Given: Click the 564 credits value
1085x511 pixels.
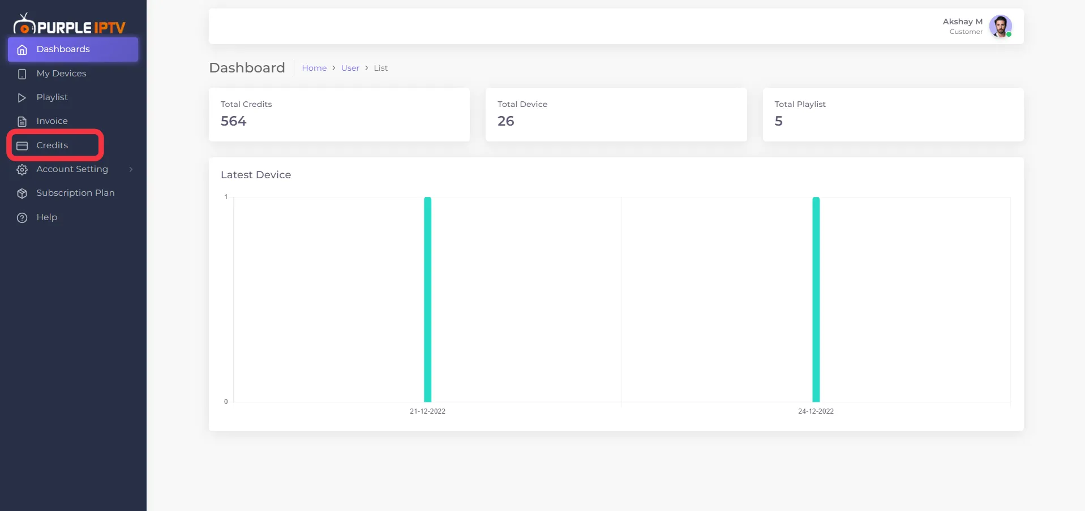Looking at the screenshot, I should (x=233, y=121).
